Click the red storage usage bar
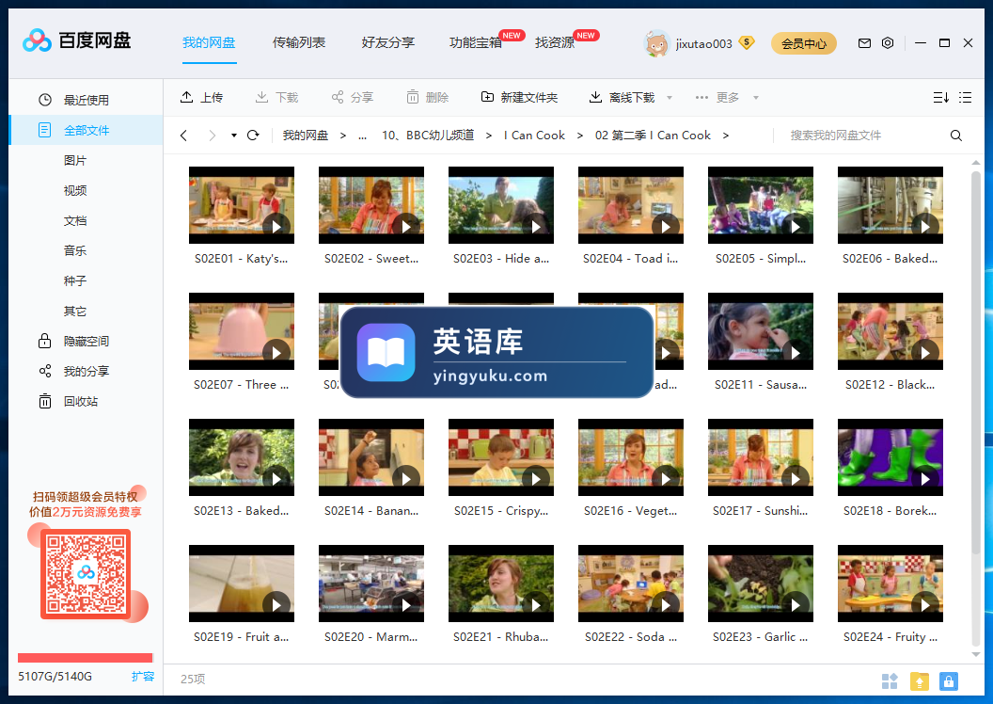993x704 pixels. click(85, 658)
